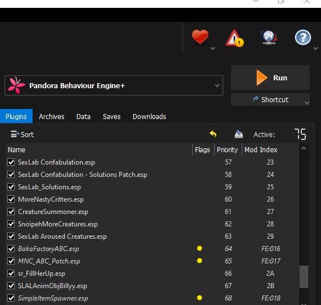Viewport: 321px width, 305px height.
Task: Toggle BakaFactoryABC.esp checkbox
Action: click(11, 249)
